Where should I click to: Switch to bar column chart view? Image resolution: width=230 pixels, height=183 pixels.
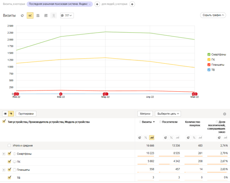pyautogui.click(x=46, y=16)
